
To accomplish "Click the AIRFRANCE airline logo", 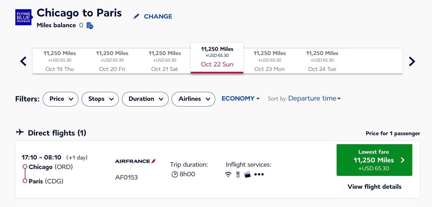I will [x=135, y=161].
